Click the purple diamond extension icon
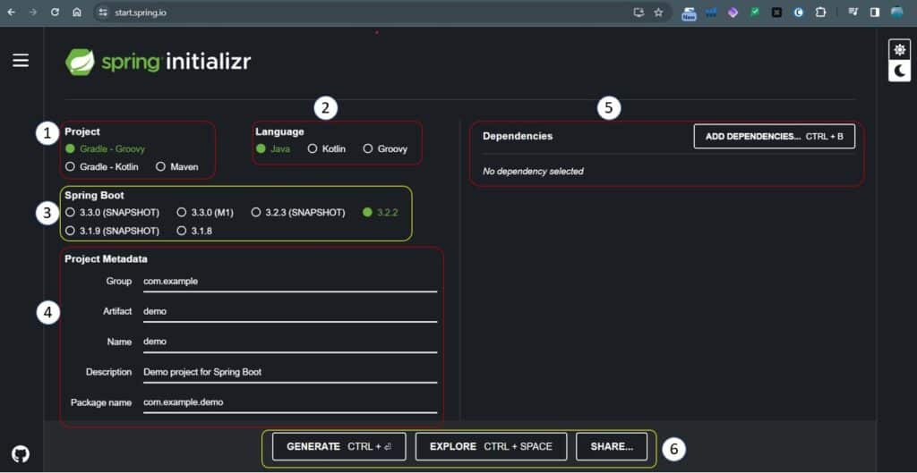This screenshot has width=917, height=473. [x=733, y=13]
